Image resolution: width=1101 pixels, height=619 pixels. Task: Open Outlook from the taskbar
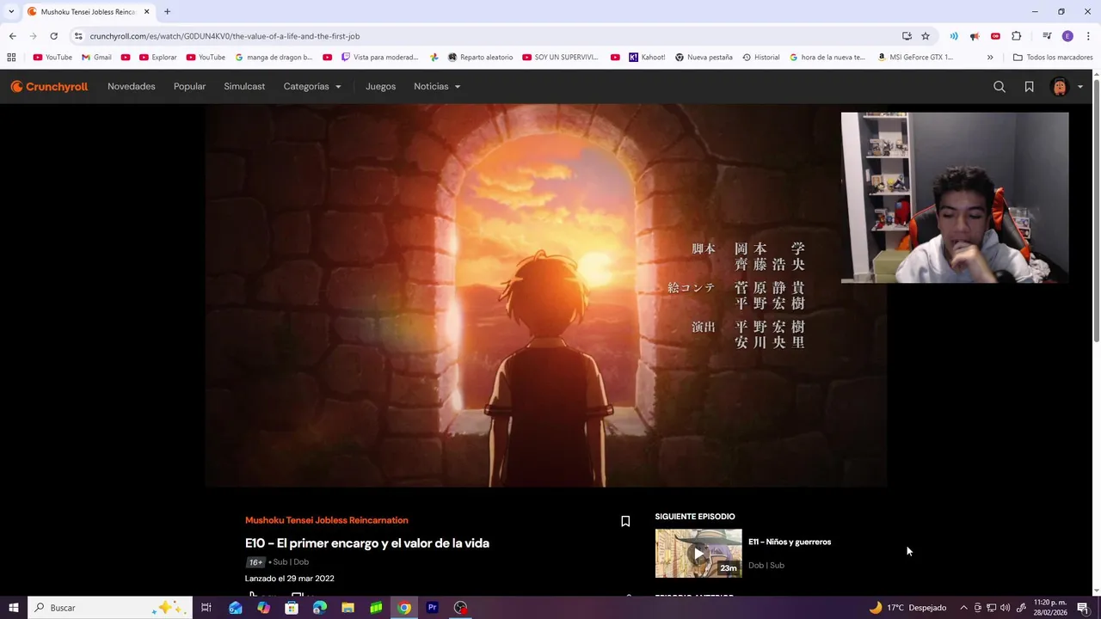click(x=235, y=608)
